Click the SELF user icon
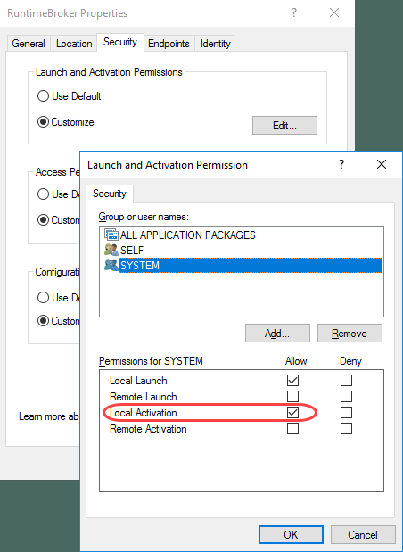 [111, 250]
